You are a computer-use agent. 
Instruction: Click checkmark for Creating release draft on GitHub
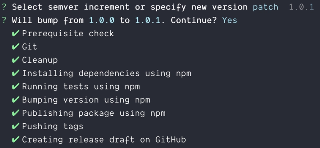coord(16,139)
